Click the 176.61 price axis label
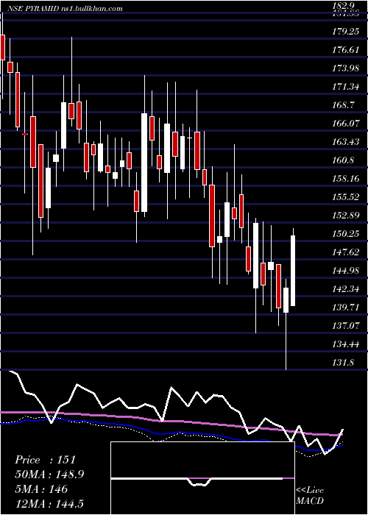The height and width of the screenshot is (515, 368). tap(345, 50)
